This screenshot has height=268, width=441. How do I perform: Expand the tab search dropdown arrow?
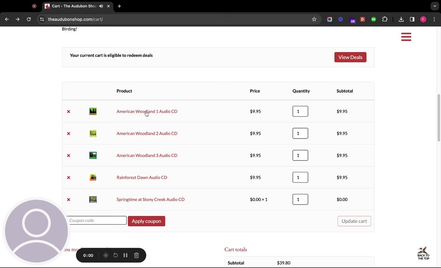(435, 6)
